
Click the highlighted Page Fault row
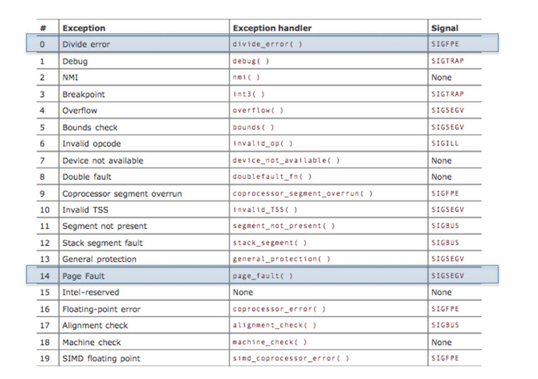[x=262, y=275]
